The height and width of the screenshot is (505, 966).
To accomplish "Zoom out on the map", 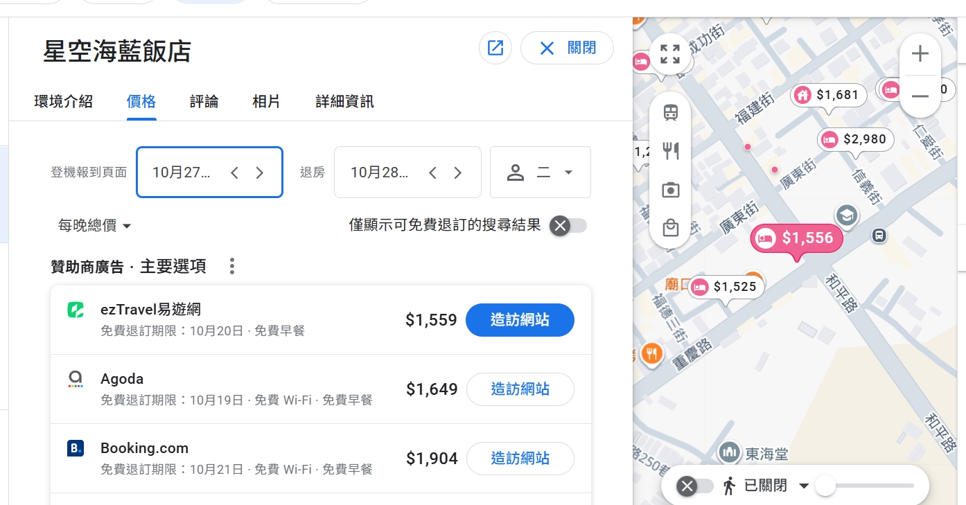I will pos(920,96).
